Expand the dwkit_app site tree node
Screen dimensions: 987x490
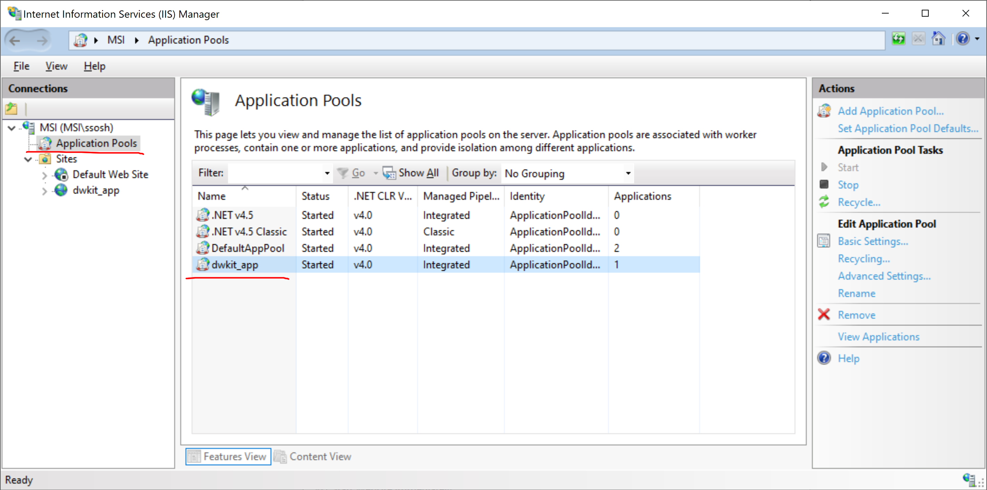[44, 191]
